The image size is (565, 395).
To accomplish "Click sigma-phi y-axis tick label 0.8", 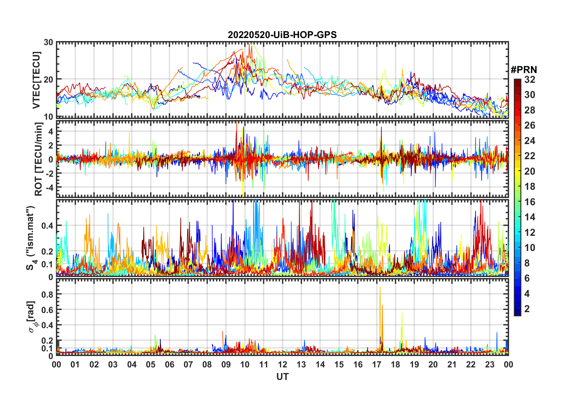I will [x=48, y=294].
